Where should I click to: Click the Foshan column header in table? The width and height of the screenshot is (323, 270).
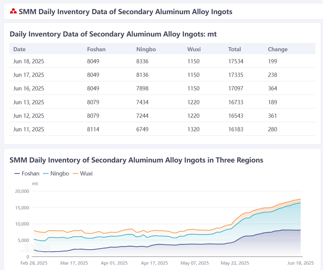[x=96, y=49]
